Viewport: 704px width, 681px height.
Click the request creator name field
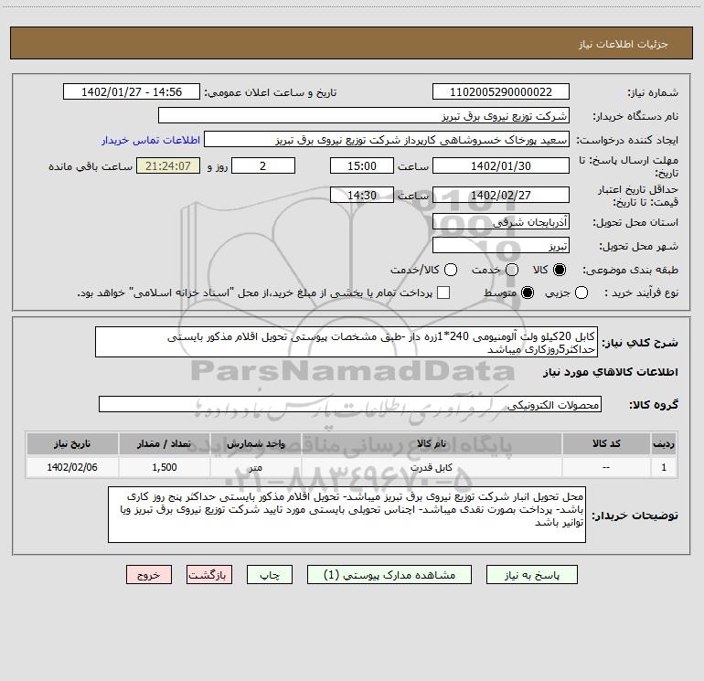pos(387,140)
